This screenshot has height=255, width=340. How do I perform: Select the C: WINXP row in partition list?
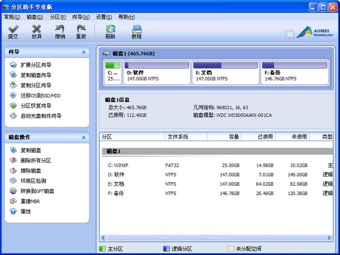click(x=217, y=165)
